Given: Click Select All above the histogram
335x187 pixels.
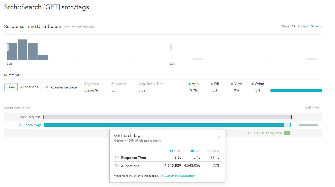Looking at the screenshot, I should [288, 26].
